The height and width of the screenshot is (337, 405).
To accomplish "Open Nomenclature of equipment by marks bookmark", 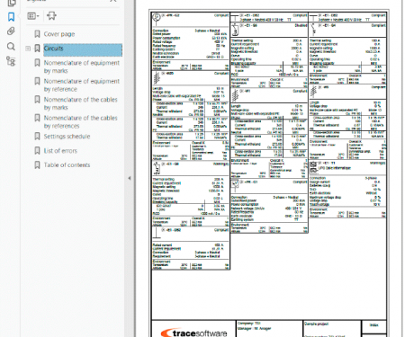I will pos(82,67).
